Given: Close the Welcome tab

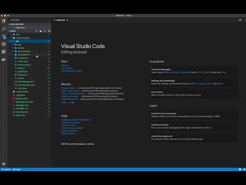Looking at the screenshot, I should click(x=67, y=20).
